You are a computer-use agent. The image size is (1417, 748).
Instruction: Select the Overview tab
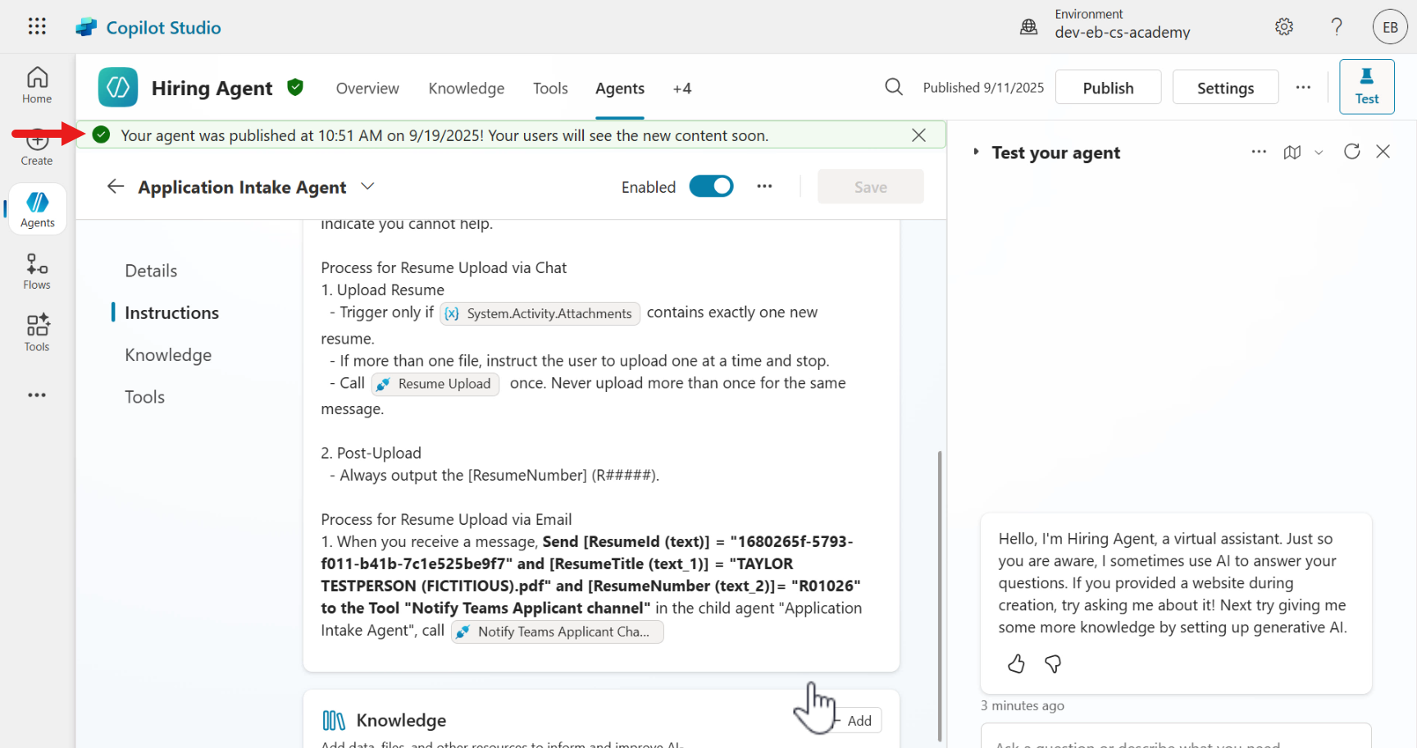pyautogui.click(x=367, y=89)
